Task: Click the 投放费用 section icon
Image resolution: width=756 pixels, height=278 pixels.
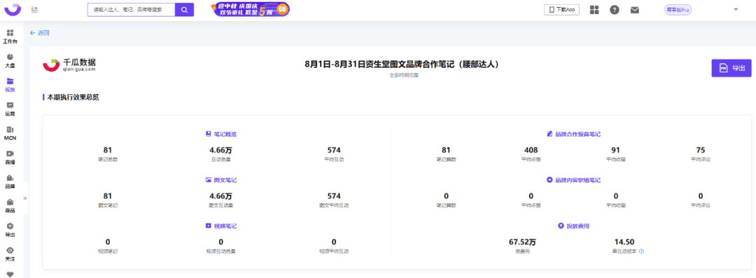Action: [x=561, y=225]
